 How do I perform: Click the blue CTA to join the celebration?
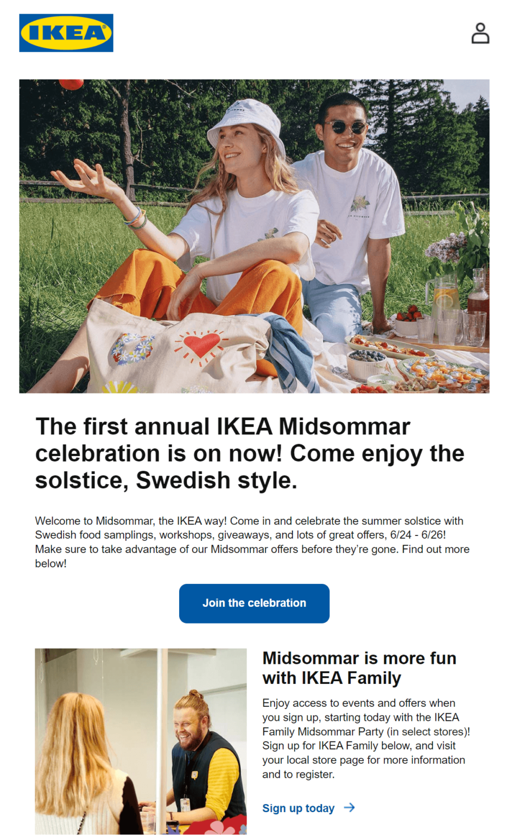(253, 603)
